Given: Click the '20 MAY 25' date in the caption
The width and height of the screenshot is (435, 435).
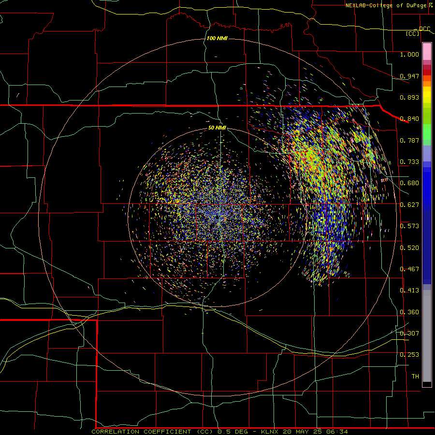Looking at the screenshot, I should click(303, 432).
